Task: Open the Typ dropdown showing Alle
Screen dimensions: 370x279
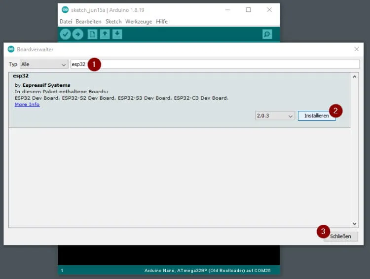Action: point(44,65)
